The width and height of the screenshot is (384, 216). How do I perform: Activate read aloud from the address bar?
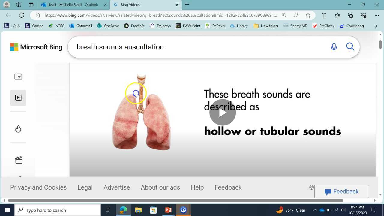[296, 15]
